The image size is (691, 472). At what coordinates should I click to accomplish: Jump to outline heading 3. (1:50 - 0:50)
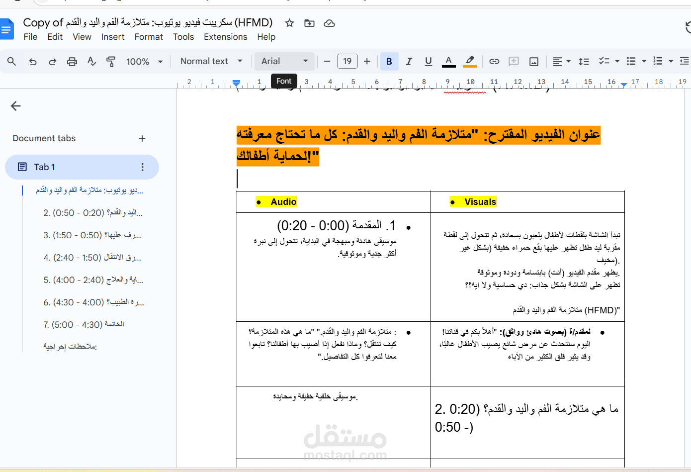tap(93, 235)
